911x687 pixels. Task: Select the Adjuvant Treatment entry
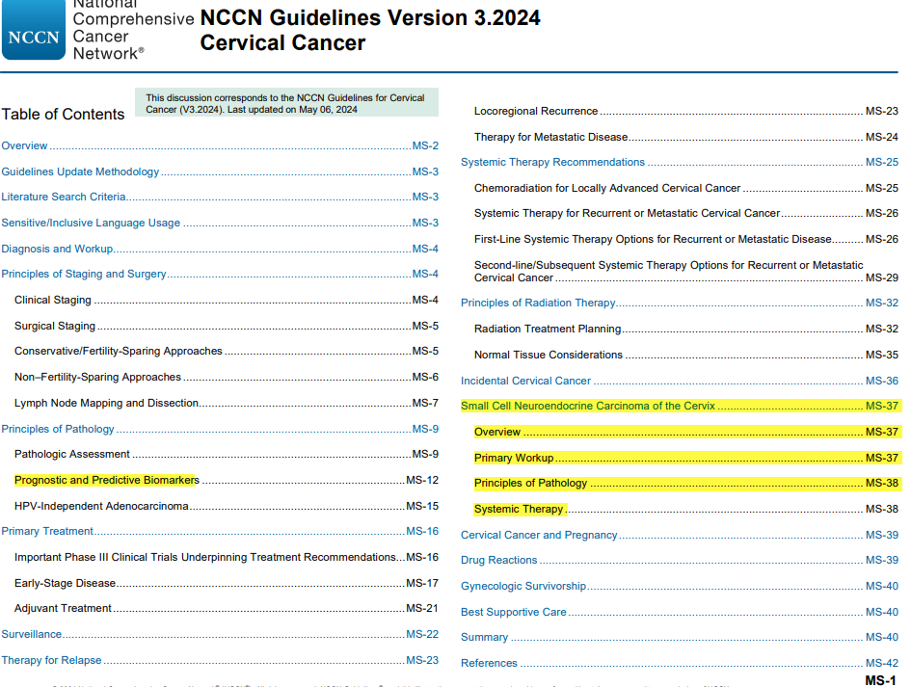click(x=226, y=609)
